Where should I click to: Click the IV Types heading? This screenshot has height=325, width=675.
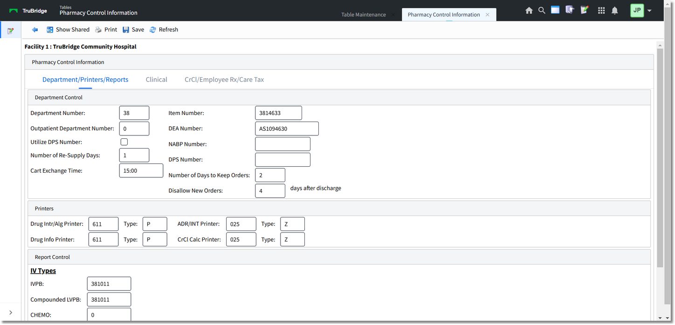[43, 271]
